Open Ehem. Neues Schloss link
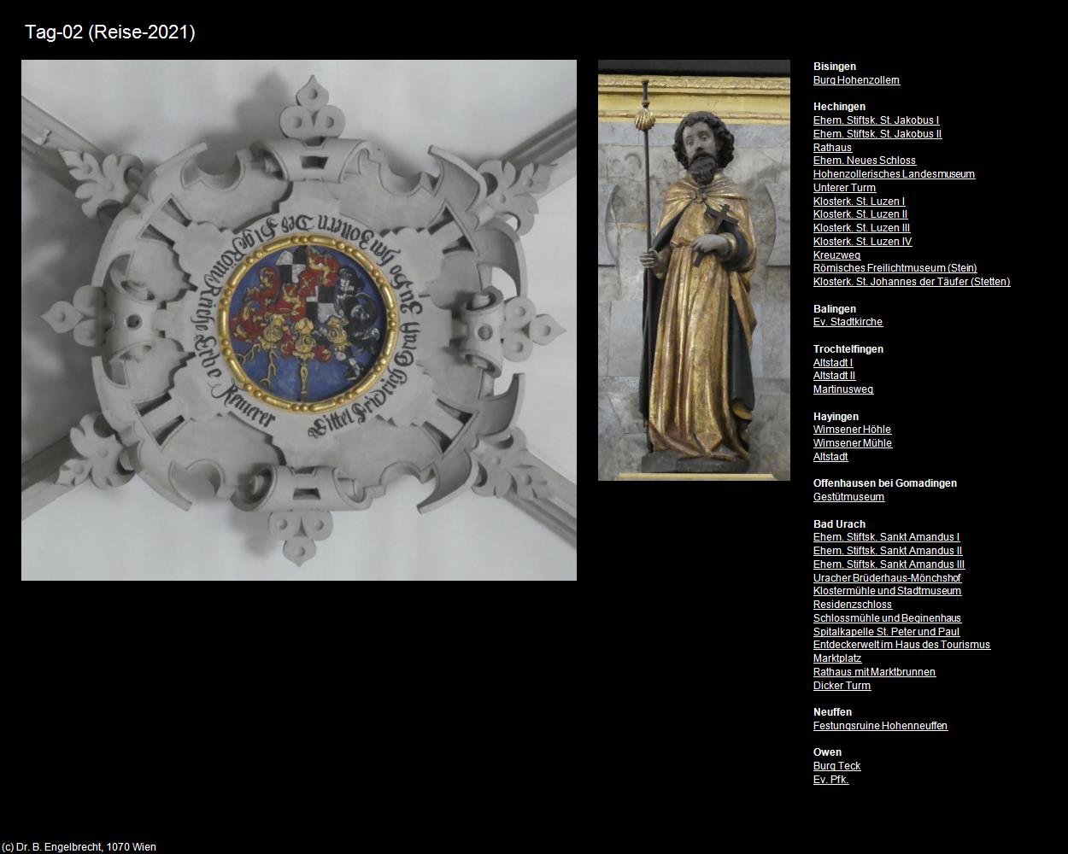 coord(865,161)
